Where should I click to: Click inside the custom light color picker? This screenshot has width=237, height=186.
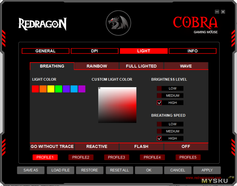[117, 105]
